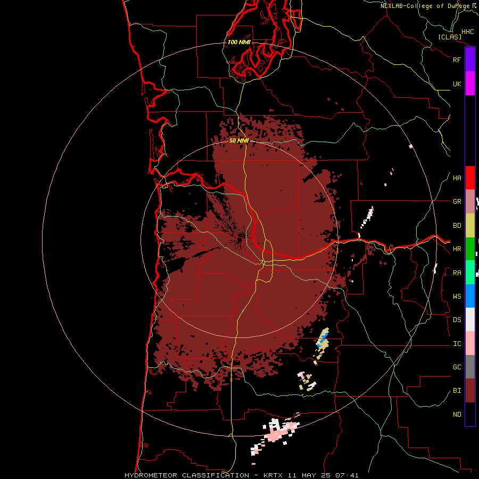Click the BD yellow legend swatch

470,226
